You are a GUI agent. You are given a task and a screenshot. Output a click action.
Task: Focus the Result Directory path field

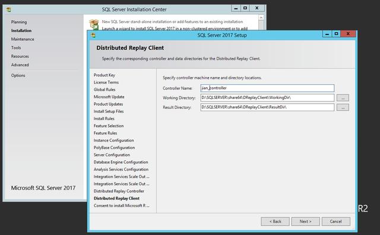[x=267, y=107]
